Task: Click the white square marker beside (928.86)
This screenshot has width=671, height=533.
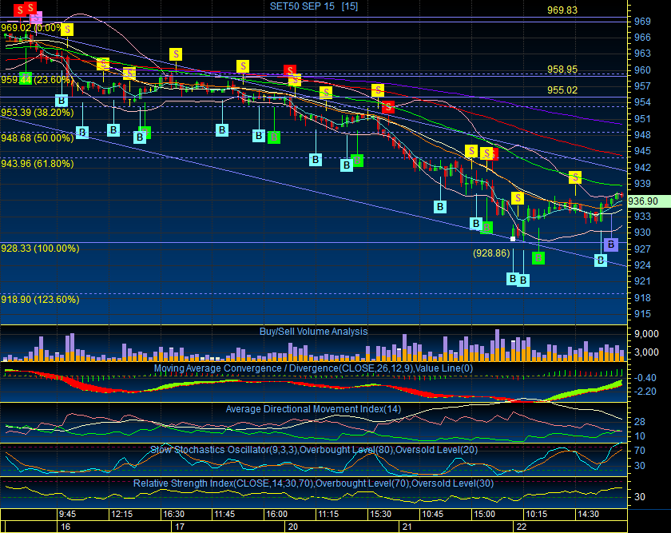Action: click(513, 239)
